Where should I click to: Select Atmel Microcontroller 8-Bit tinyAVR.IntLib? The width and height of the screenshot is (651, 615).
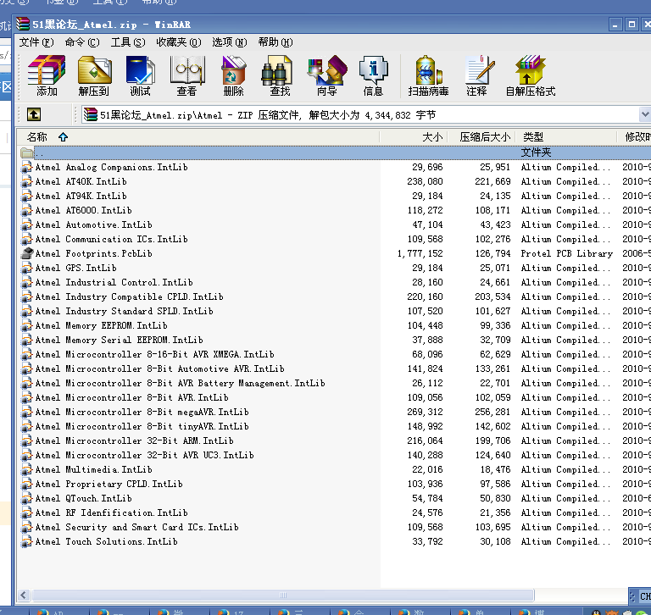pos(142,426)
